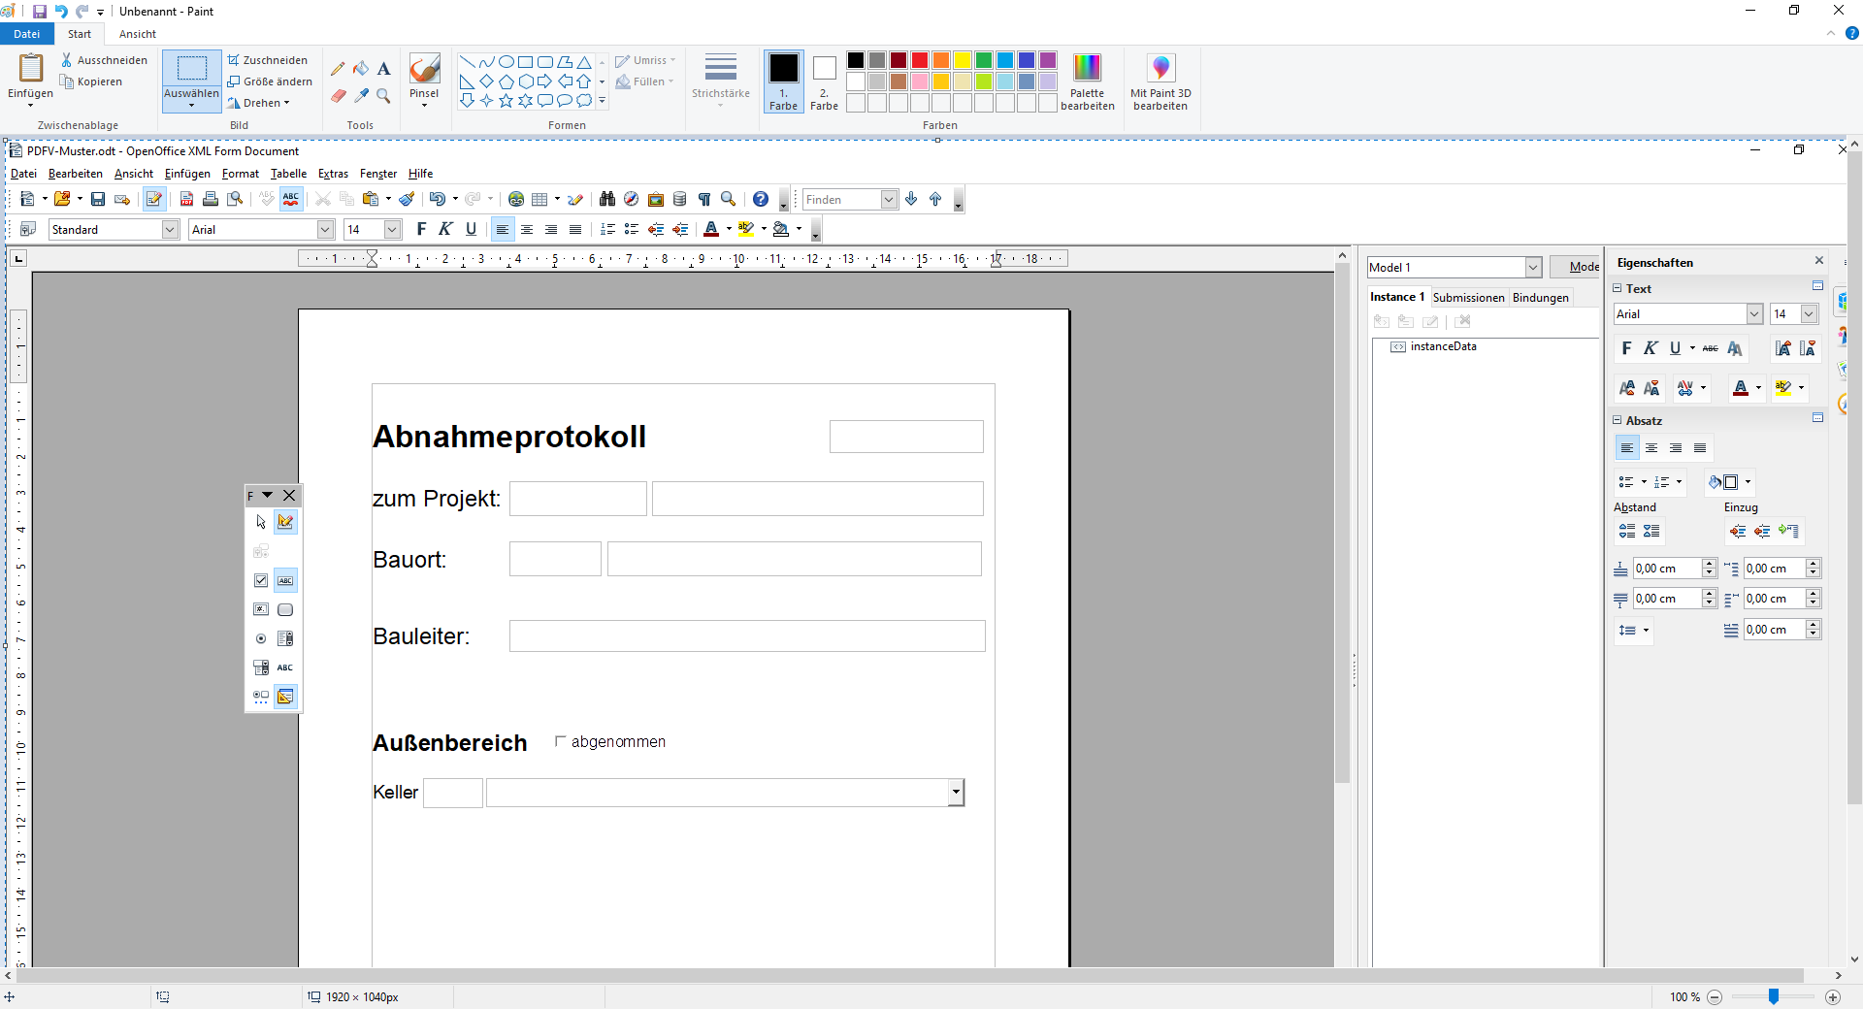Click Mit Paint 3D bearbeiten button
Screen dimensions: 1863x1009
(x=1160, y=81)
